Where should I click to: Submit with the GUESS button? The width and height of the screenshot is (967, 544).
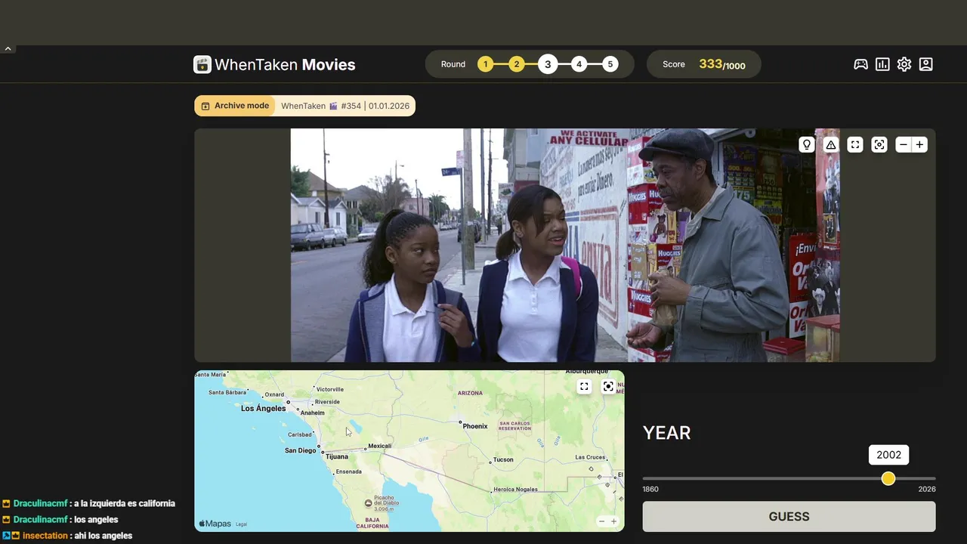[789, 517]
